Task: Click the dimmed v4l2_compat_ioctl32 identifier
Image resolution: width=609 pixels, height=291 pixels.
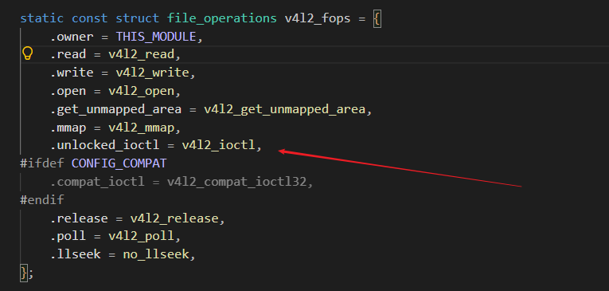Action: [x=237, y=182]
